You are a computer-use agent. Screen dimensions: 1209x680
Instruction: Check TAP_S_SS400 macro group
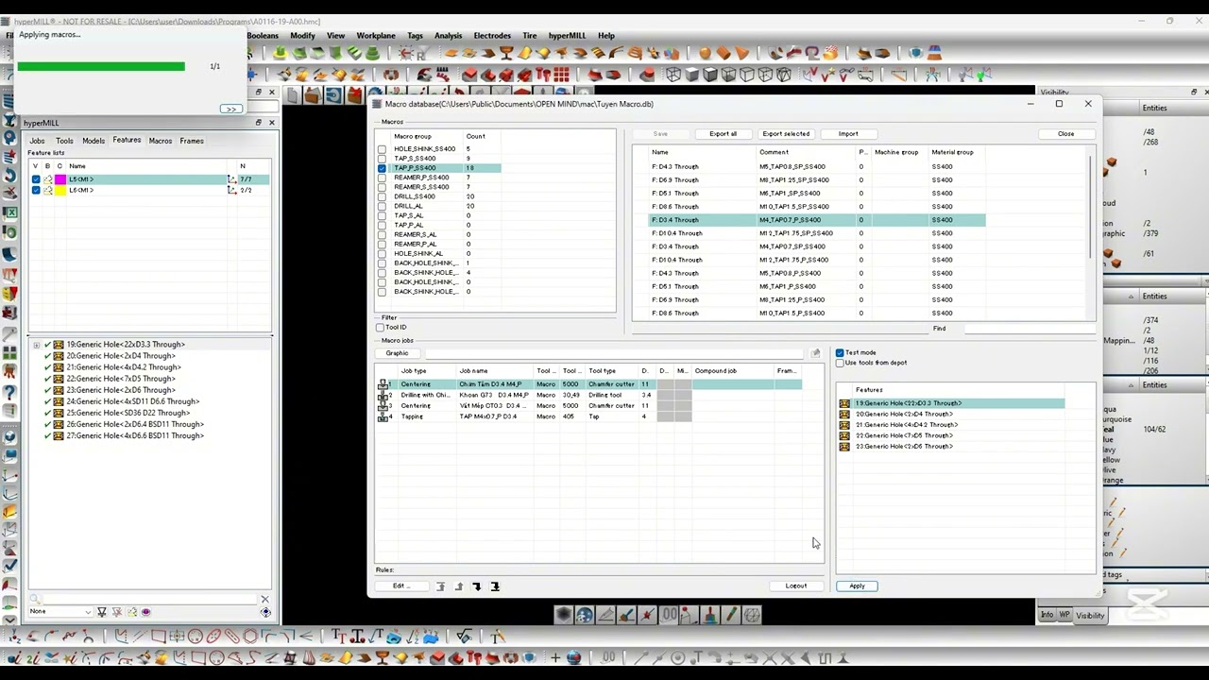382,159
